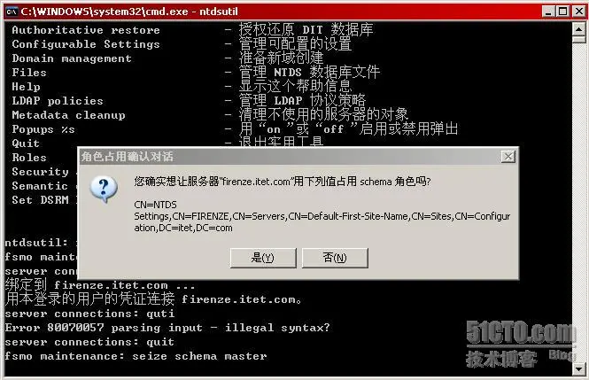Maximize the ntdsutil command window
The height and width of the screenshot is (380, 589).
(563, 12)
